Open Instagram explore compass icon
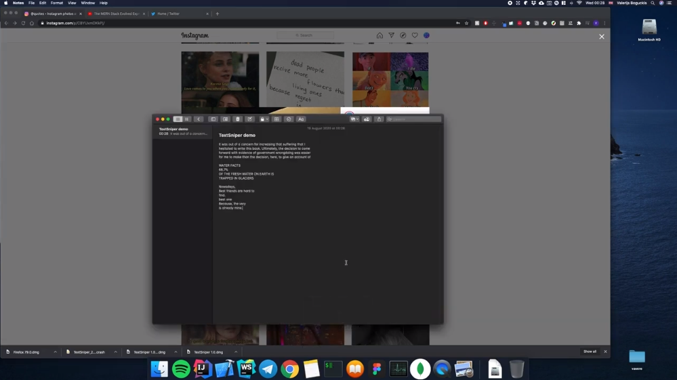This screenshot has width=677, height=380. 403,35
